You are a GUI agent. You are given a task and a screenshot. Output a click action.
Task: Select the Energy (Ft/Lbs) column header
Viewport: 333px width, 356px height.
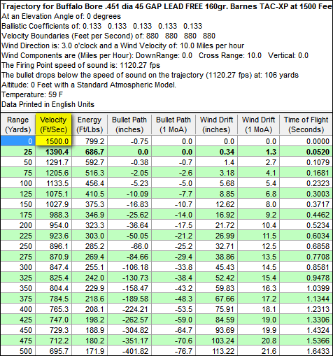90,124
